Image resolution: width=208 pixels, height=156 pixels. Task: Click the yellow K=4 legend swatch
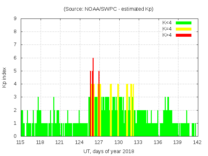click(x=184, y=29)
